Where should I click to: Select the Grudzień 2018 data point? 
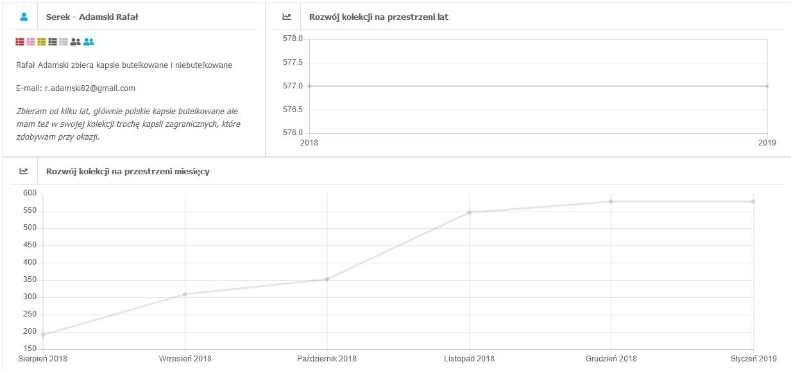click(x=611, y=201)
